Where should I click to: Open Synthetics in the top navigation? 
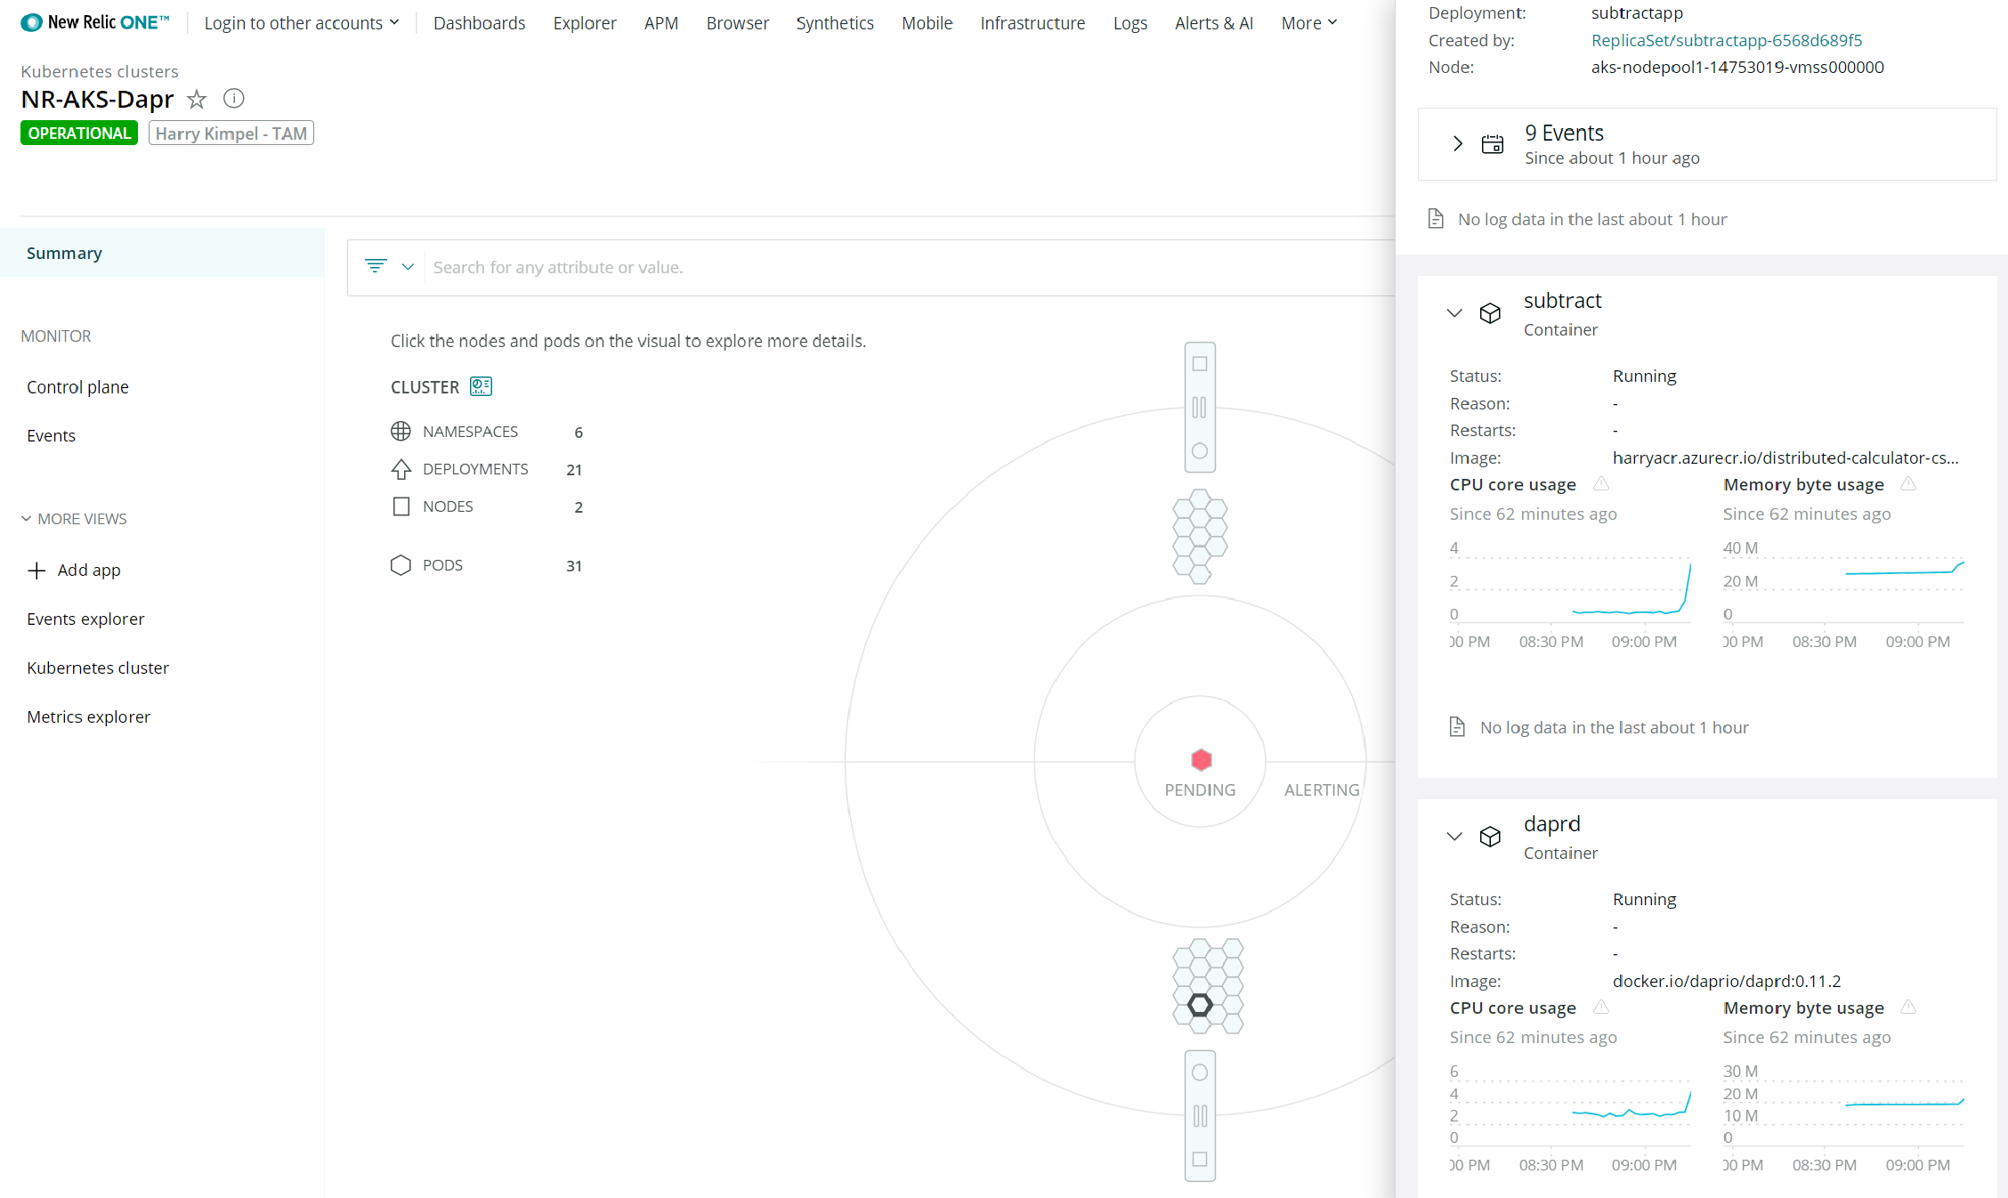(x=835, y=23)
